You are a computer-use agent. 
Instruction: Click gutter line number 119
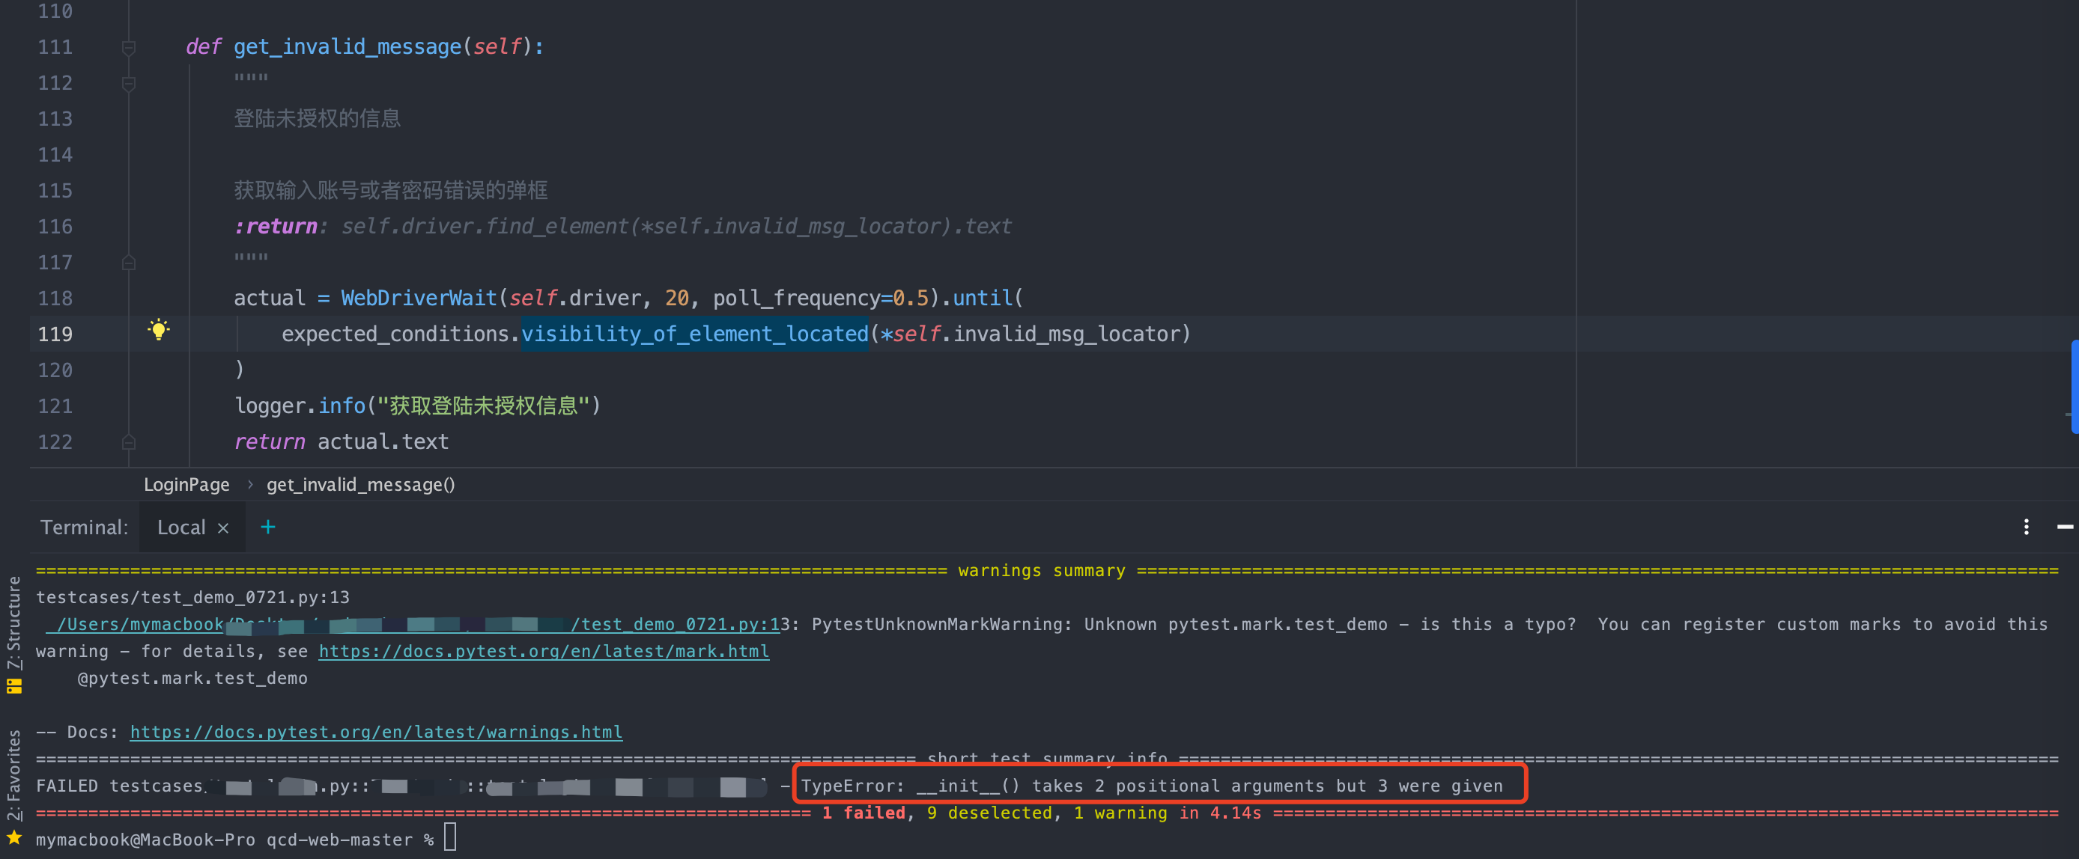coord(55,334)
